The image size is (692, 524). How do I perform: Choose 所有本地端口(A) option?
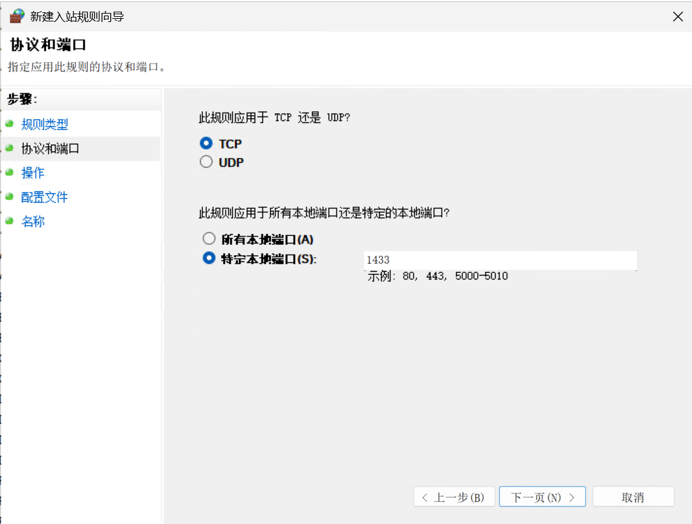209,239
